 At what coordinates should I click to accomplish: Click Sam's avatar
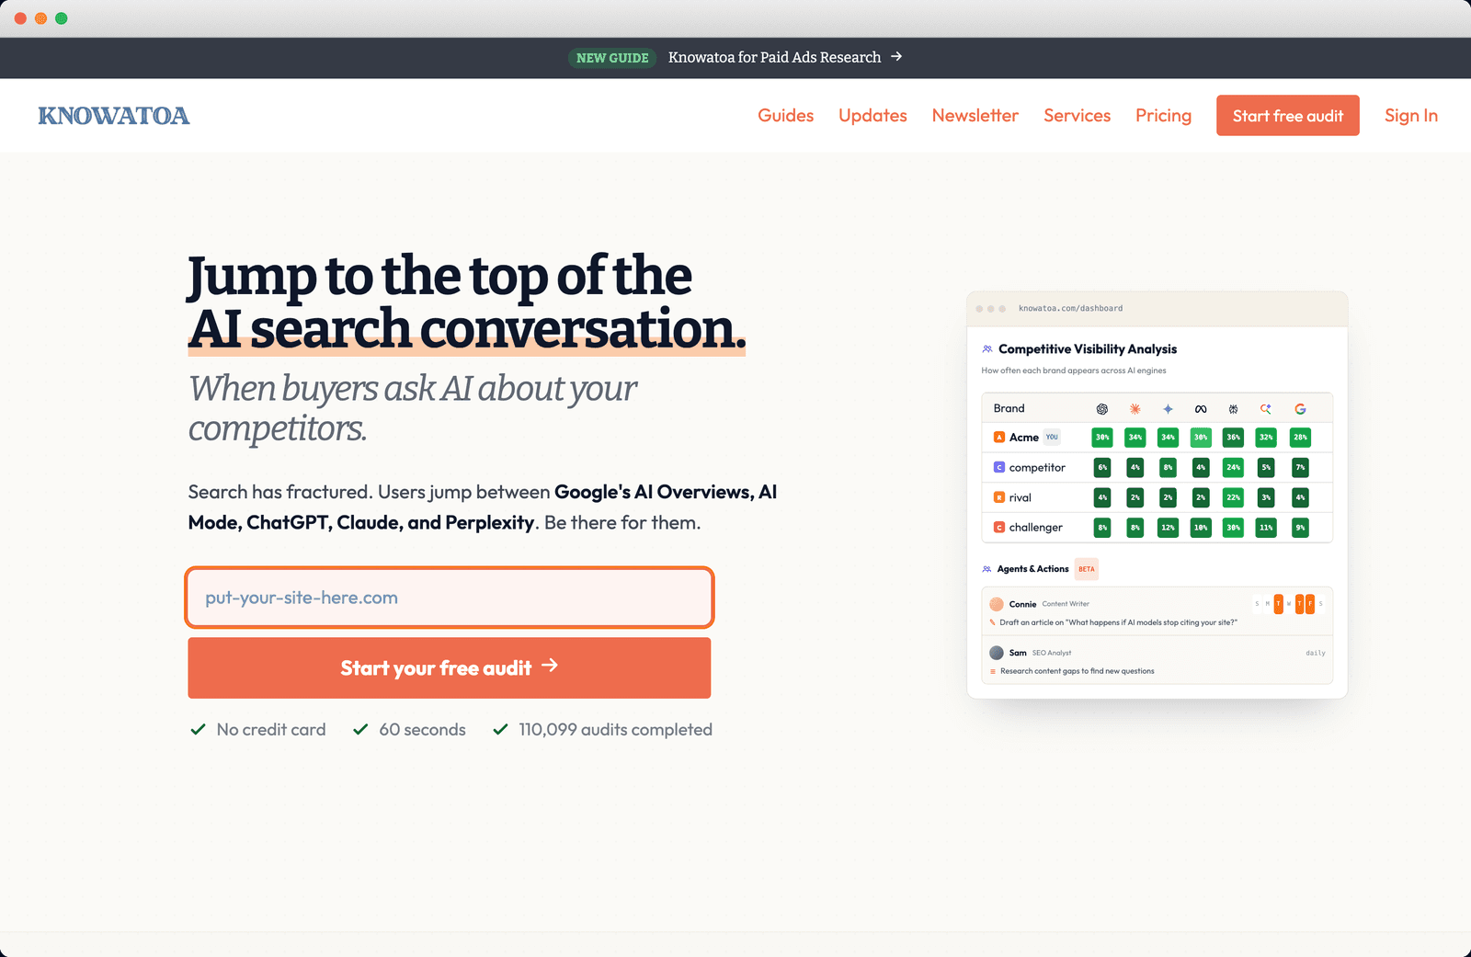[997, 653]
